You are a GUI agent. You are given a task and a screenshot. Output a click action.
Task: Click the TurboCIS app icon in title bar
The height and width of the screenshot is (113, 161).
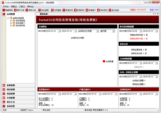(x=3, y=3)
